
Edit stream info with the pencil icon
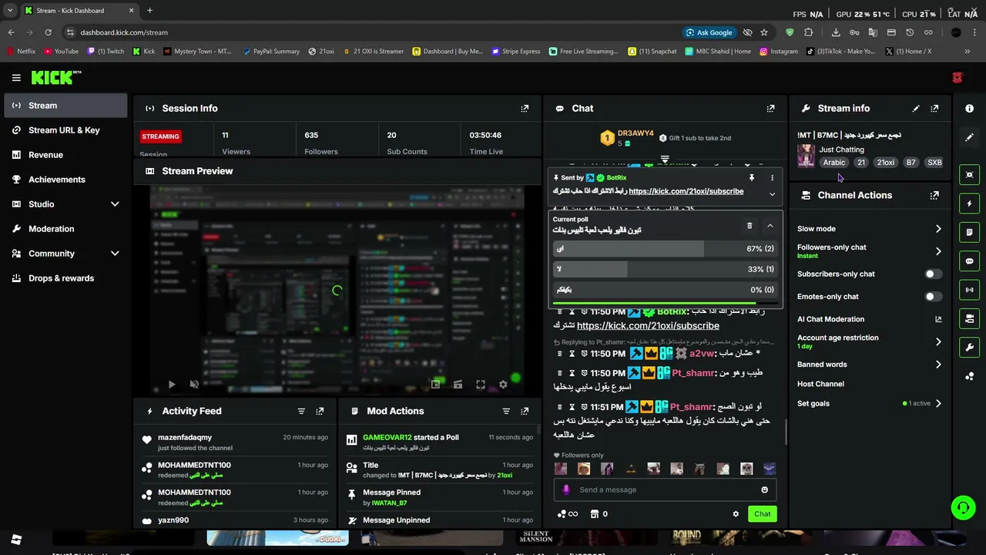pyautogui.click(x=916, y=109)
